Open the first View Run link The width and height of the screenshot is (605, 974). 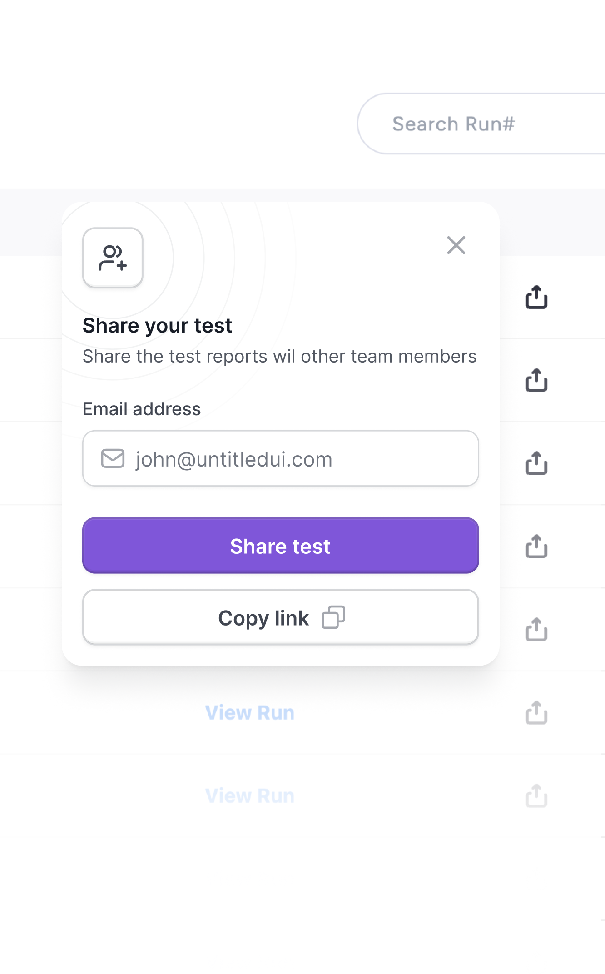pyautogui.click(x=250, y=713)
